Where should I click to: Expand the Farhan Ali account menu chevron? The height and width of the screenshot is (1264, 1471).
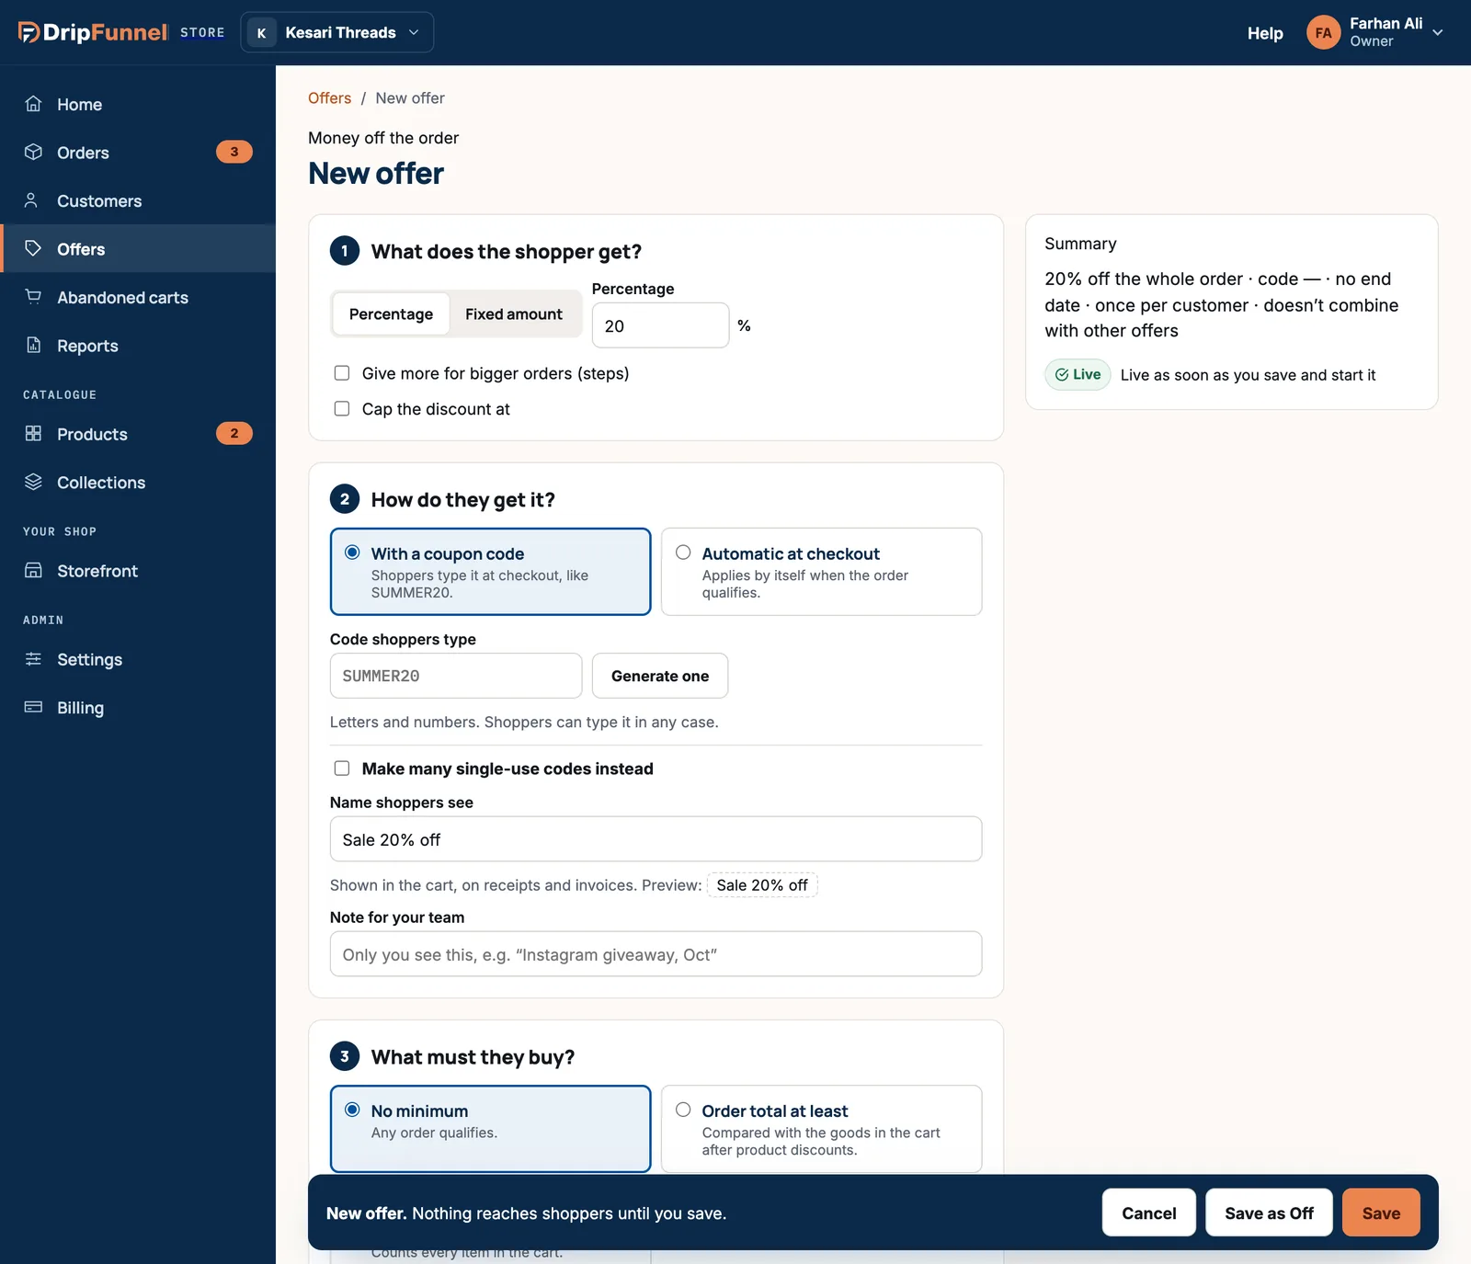1438,32
